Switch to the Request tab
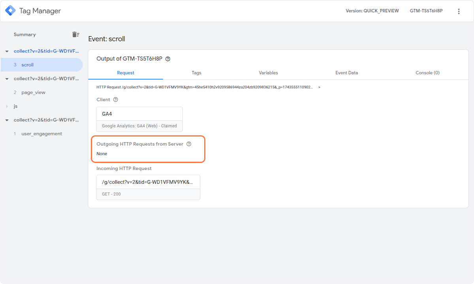474x284 pixels. [x=126, y=73]
